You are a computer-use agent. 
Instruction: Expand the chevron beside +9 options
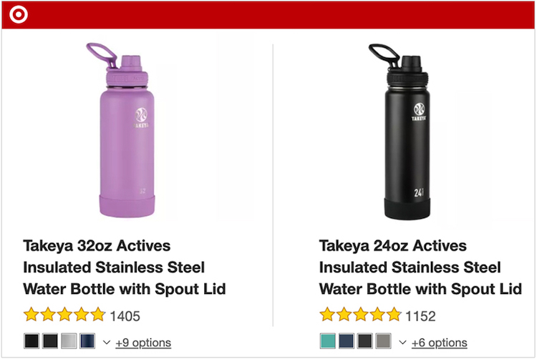point(107,342)
